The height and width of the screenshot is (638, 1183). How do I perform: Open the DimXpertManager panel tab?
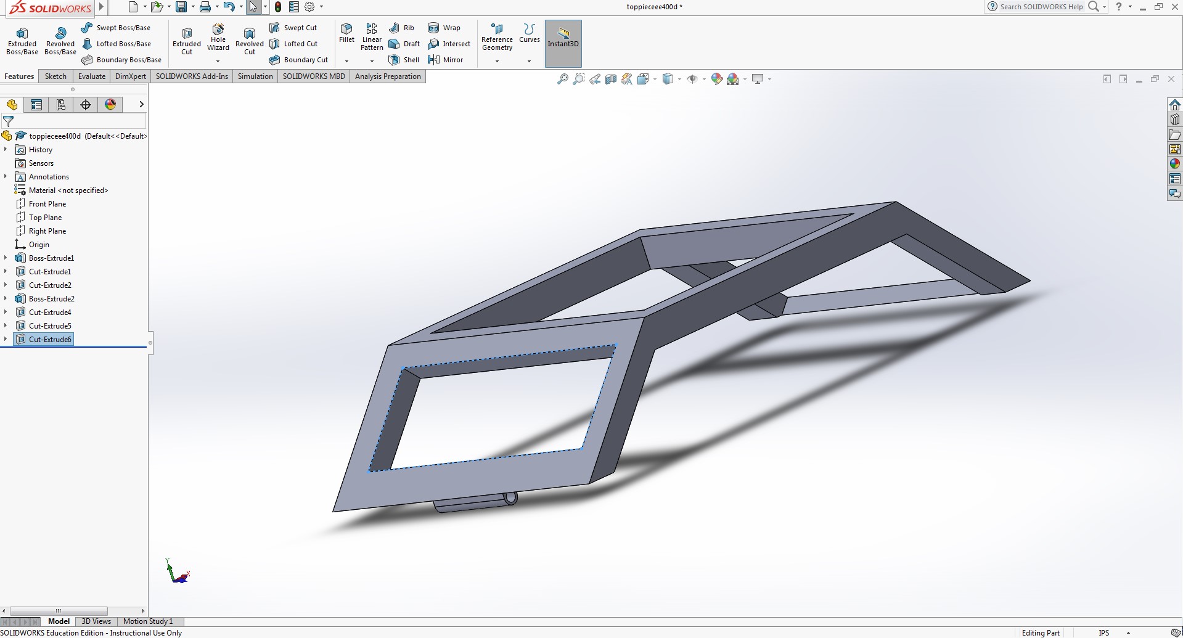(x=86, y=105)
